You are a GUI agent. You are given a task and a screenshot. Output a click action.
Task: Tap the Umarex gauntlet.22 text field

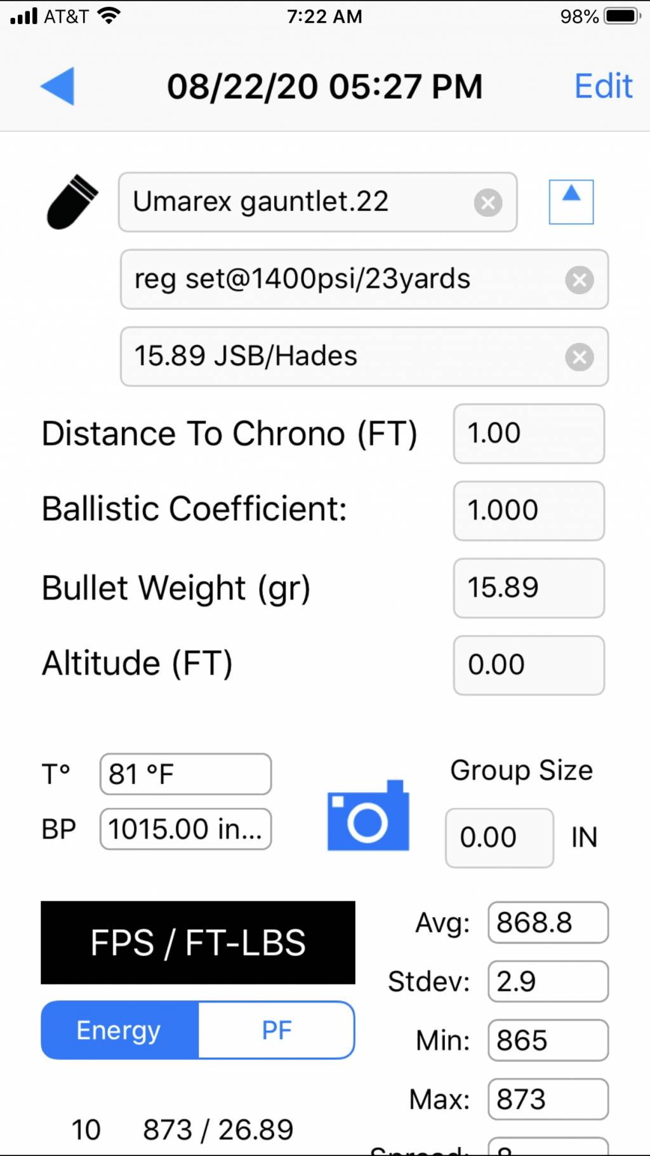[x=318, y=202]
